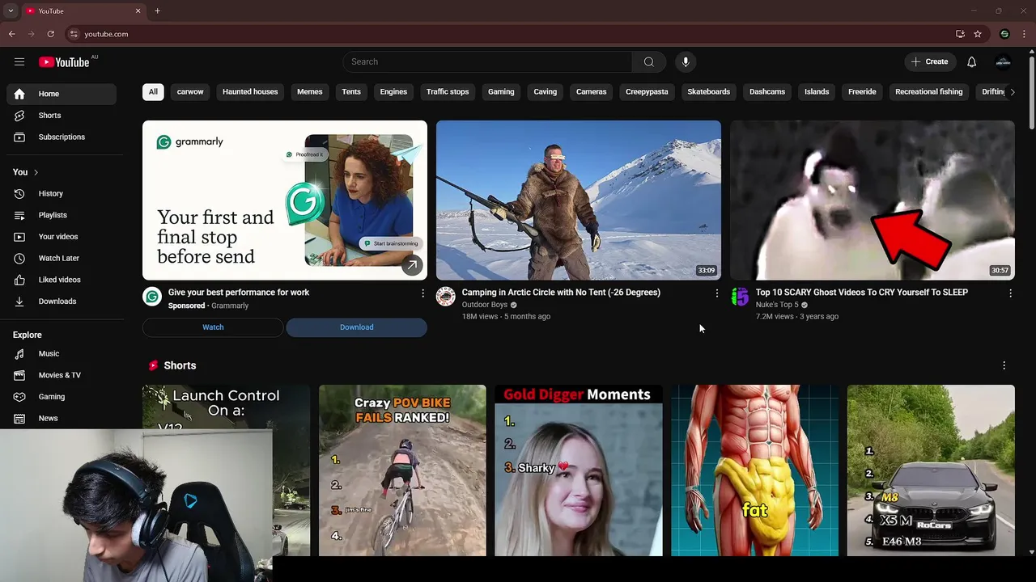Open History in the sidebar

(62, 193)
